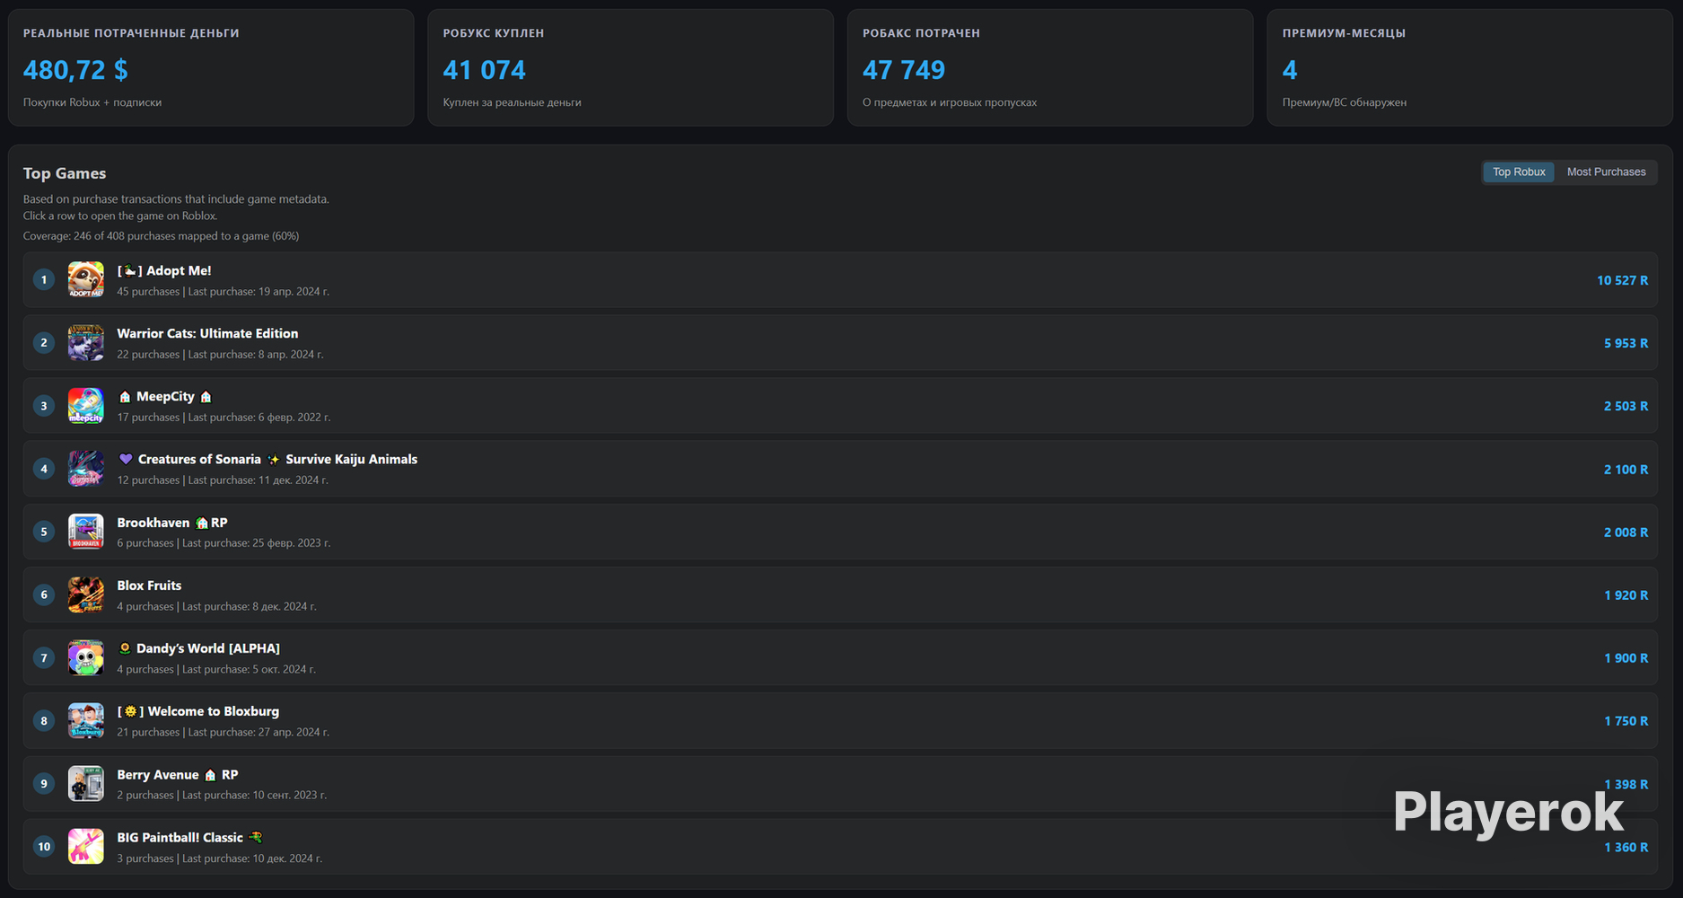This screenshot has height=898, width=1683.
Task: Click rank badge 8 for Welcome to Bloxburg
Action: pyautogui.click(x=44, y=720)
